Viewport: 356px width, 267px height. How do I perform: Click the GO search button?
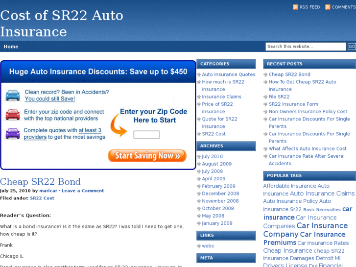(x=352, y=47)
